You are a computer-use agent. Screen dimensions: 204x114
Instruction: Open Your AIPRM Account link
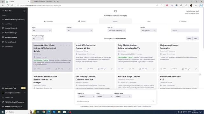(x=192, y=13)
